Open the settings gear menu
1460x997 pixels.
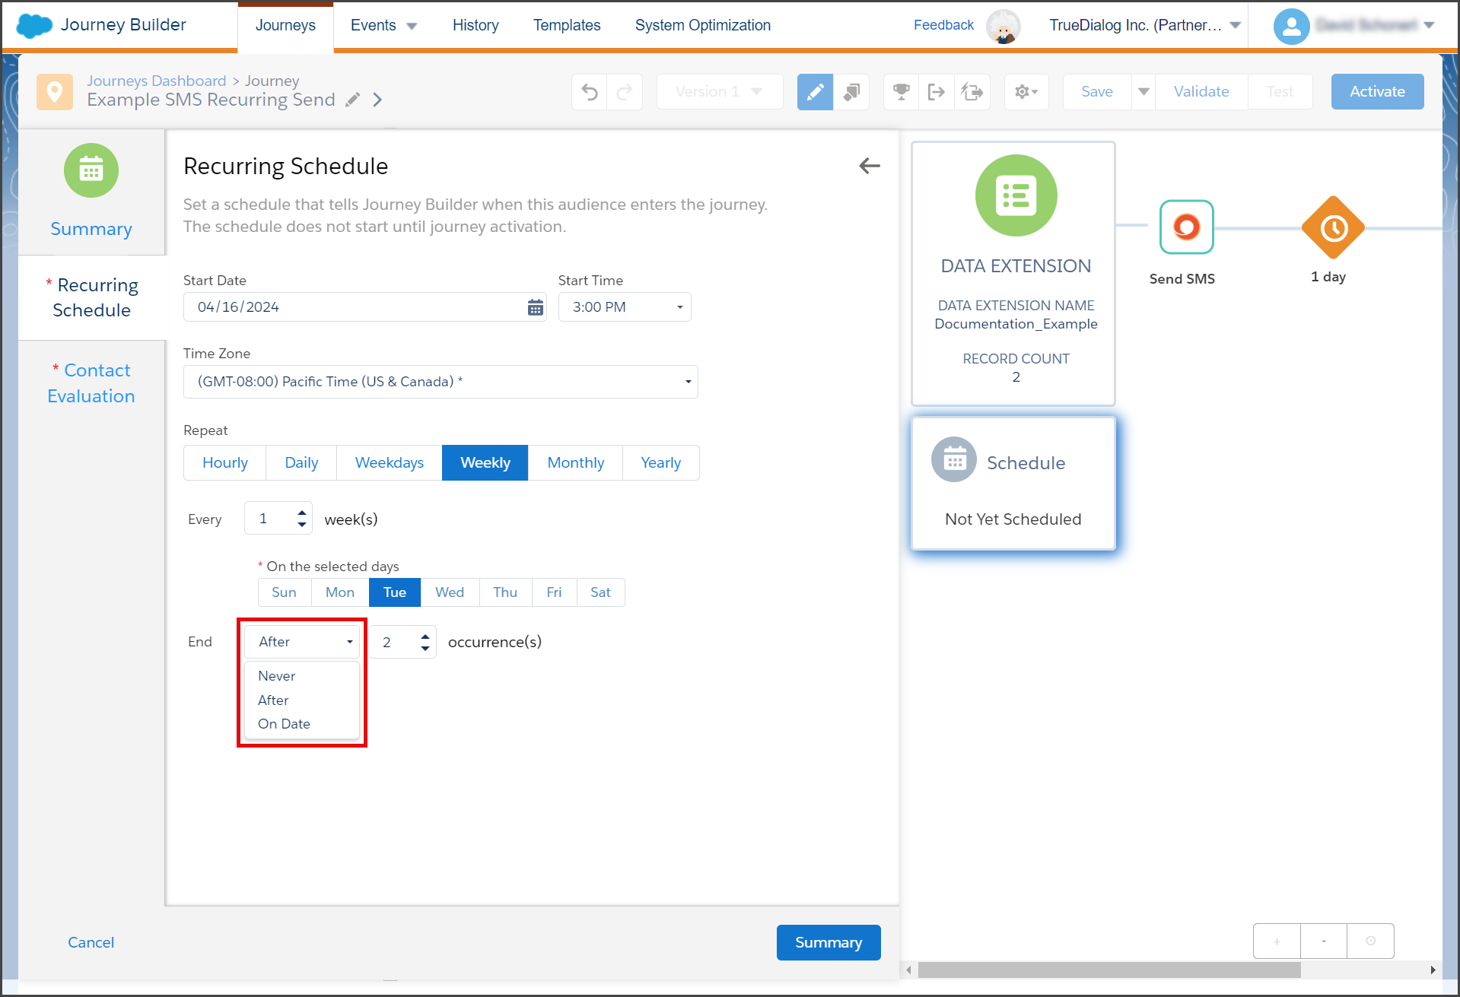pyautogui.click(x=1026, y=92)
